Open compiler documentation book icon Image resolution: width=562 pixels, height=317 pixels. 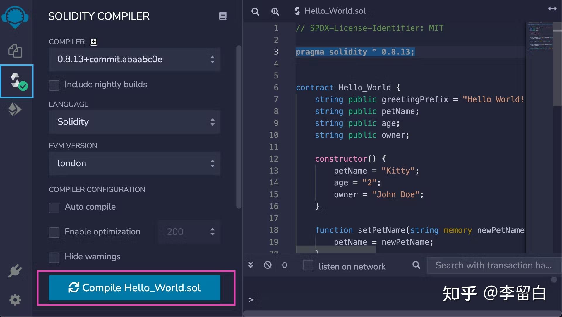click(x=222, y=16)
